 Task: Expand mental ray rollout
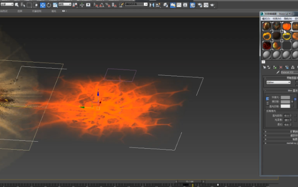pyautogui.click(x=281, y=143)
